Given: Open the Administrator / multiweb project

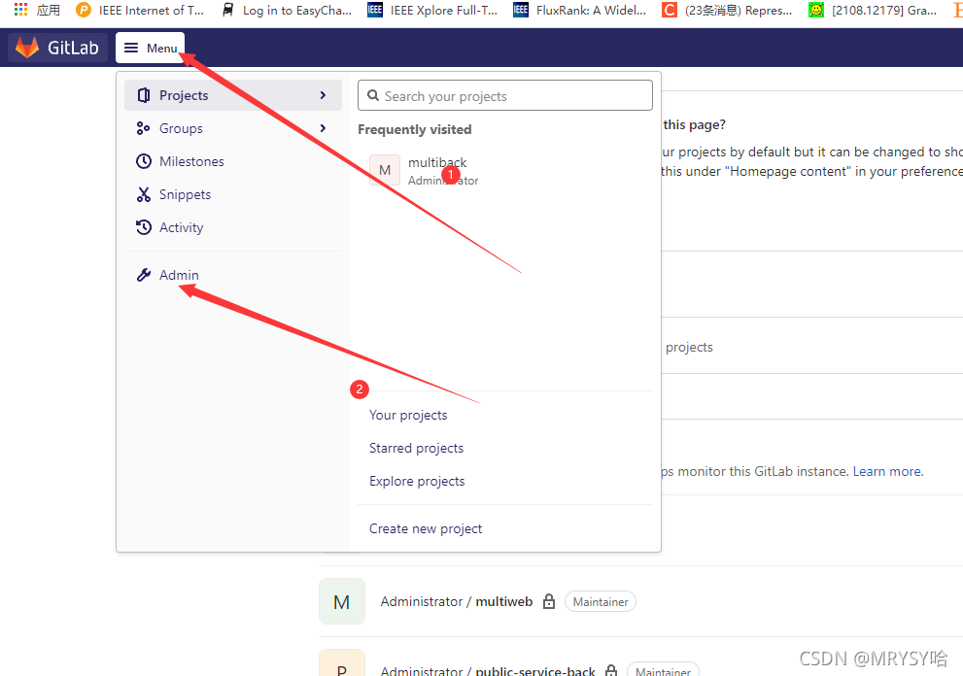Looking at the screenshot, I should (x=457, y=602).
